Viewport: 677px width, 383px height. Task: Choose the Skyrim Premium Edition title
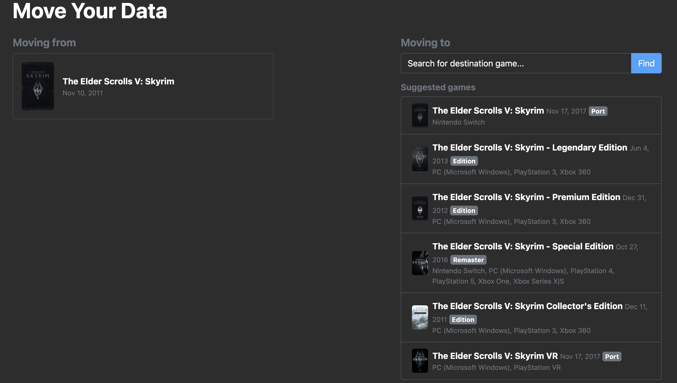coord(526,197)
